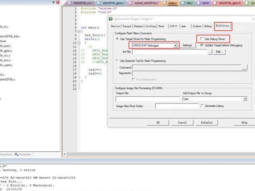This screenshot has height=191, width=255.
Task: Open the stm32f10x_rcc.c editor tab
Action: [81, 3]
